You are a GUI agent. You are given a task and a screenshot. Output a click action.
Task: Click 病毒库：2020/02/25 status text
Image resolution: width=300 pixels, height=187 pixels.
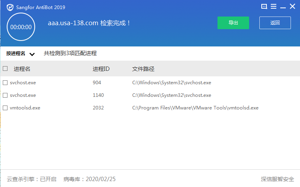coord(90,179)
